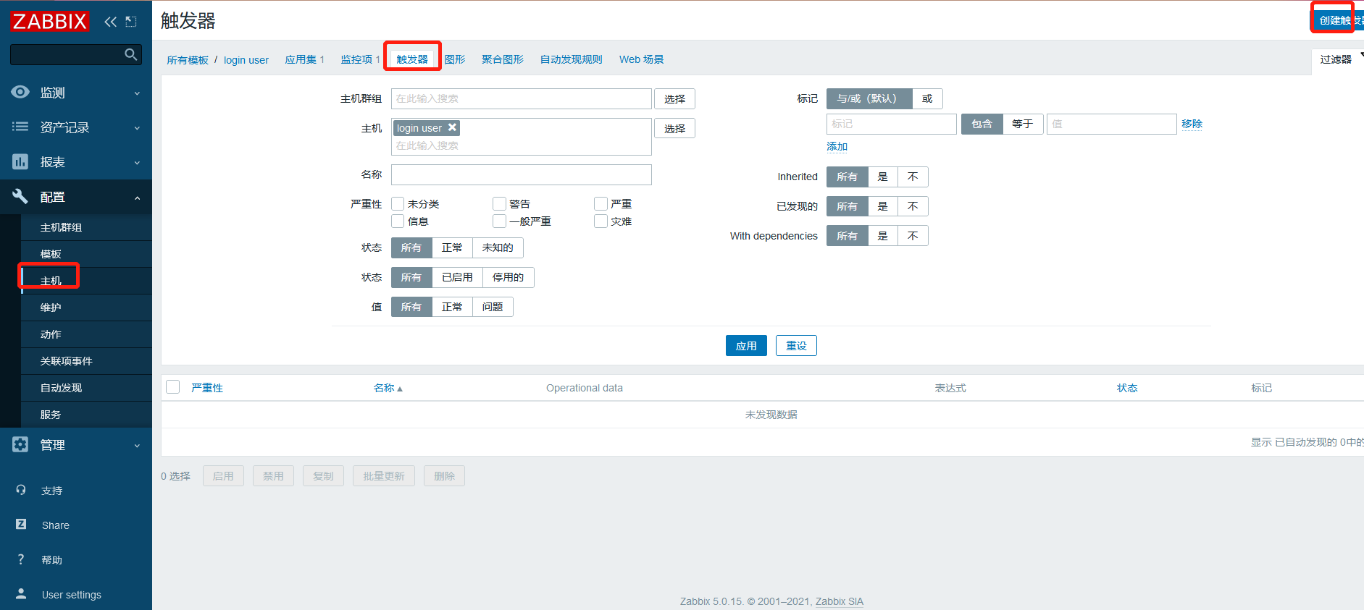Open the 聚合图形 tab
This screenshot has width=1364, height=610.
[x=503, y=59]
